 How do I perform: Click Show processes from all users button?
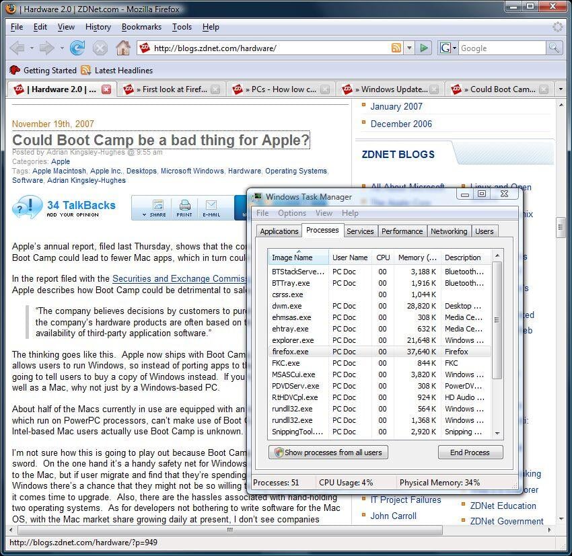pos(328,452)
